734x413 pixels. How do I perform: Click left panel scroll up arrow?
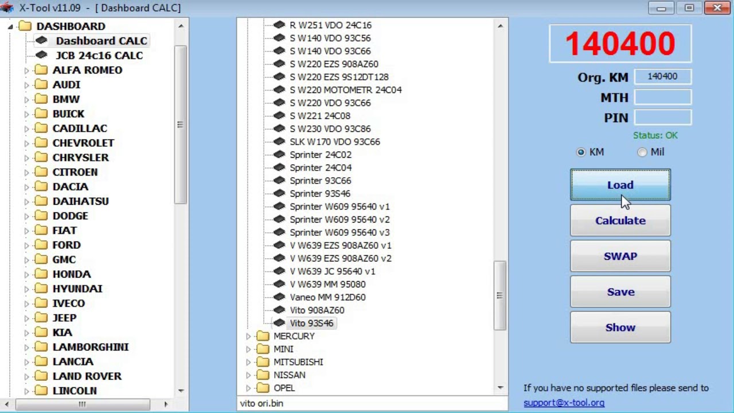tap(181, 26)
